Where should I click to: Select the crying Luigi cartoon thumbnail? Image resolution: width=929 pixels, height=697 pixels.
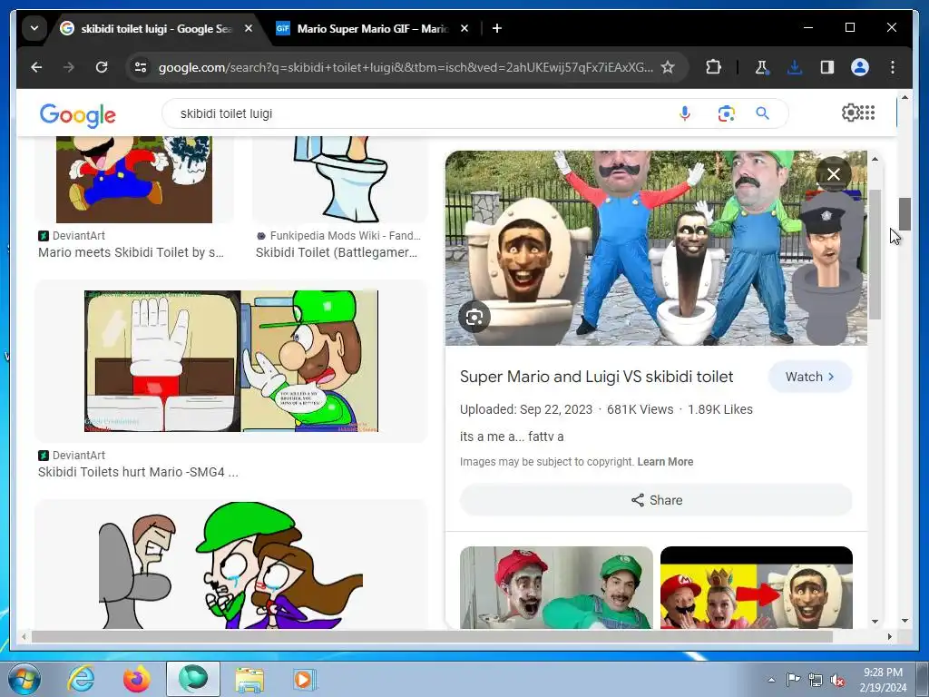[231, 564]
